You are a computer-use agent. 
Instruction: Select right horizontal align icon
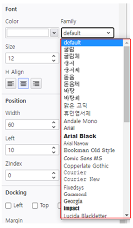tap(36, 84)
